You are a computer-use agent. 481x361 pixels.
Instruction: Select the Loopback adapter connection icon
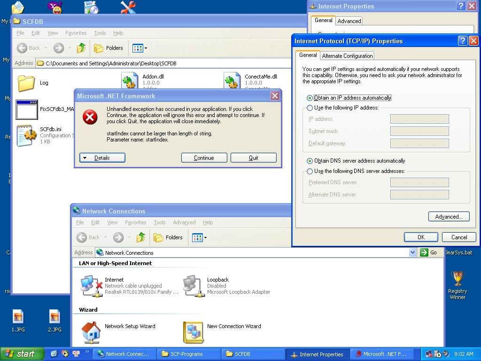194,286
